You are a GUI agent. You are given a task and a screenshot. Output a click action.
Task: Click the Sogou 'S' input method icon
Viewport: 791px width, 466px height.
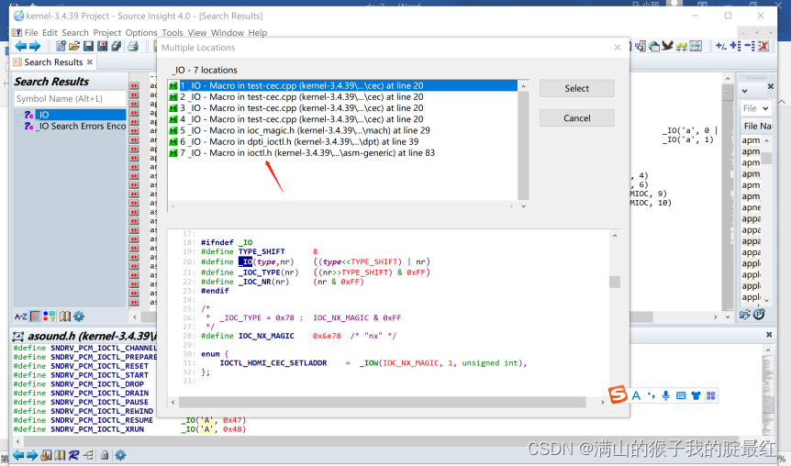[618, 394]
